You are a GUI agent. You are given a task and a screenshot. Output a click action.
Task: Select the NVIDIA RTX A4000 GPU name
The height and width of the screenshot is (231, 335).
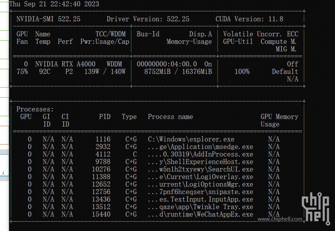65,64
